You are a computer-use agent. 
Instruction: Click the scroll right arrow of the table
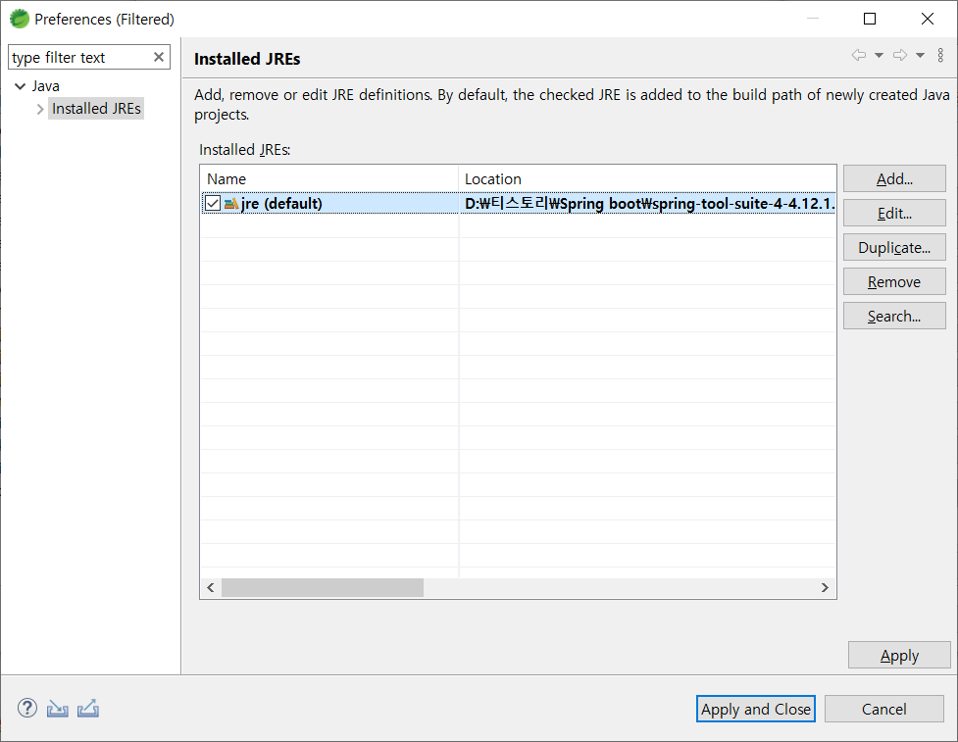coord(825,587)
